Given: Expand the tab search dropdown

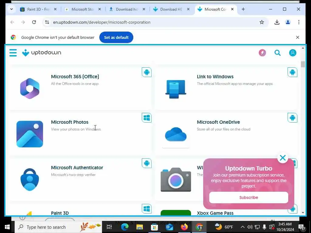Looking at the screenshot, I should 12,9.
